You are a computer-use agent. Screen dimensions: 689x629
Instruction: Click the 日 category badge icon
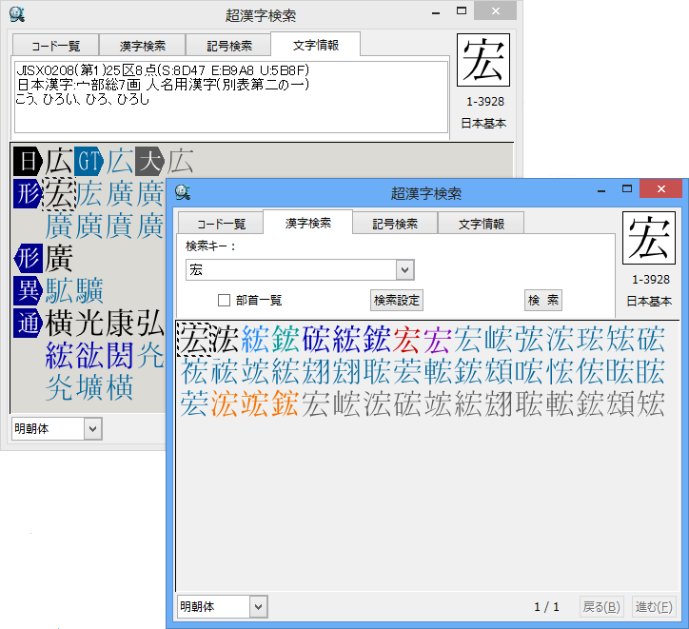pos(29,162)
